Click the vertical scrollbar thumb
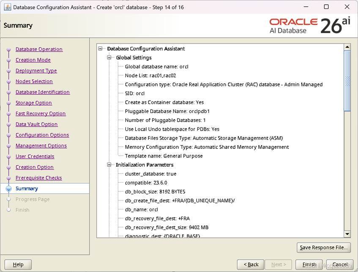Screen dimensions: 358x272 point(347,81)
